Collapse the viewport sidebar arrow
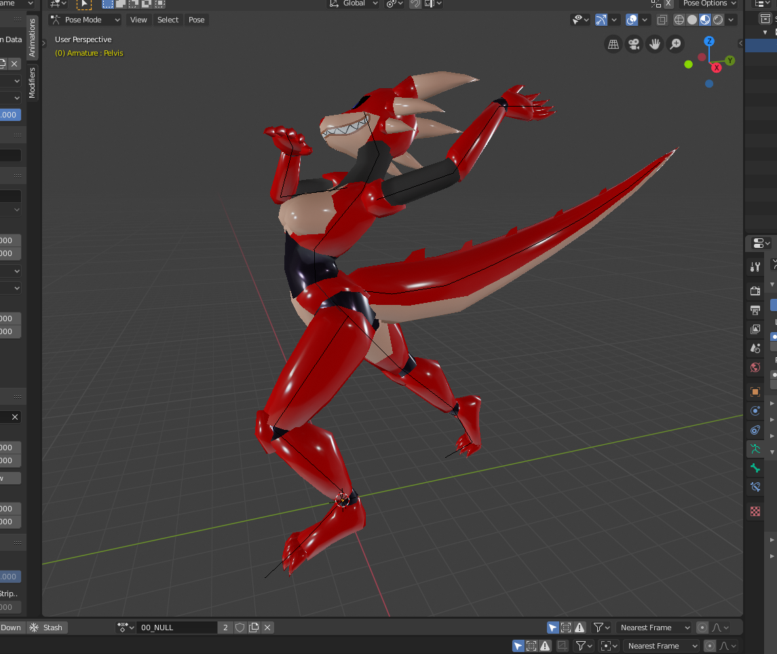Image resolution: width=777 pixels, height=654 pixels. tap(740, 43)
